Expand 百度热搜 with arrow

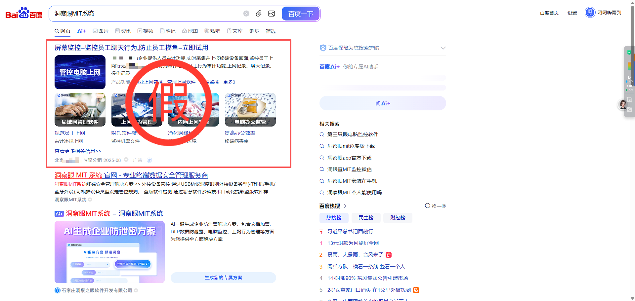click(x=345, y=206)
